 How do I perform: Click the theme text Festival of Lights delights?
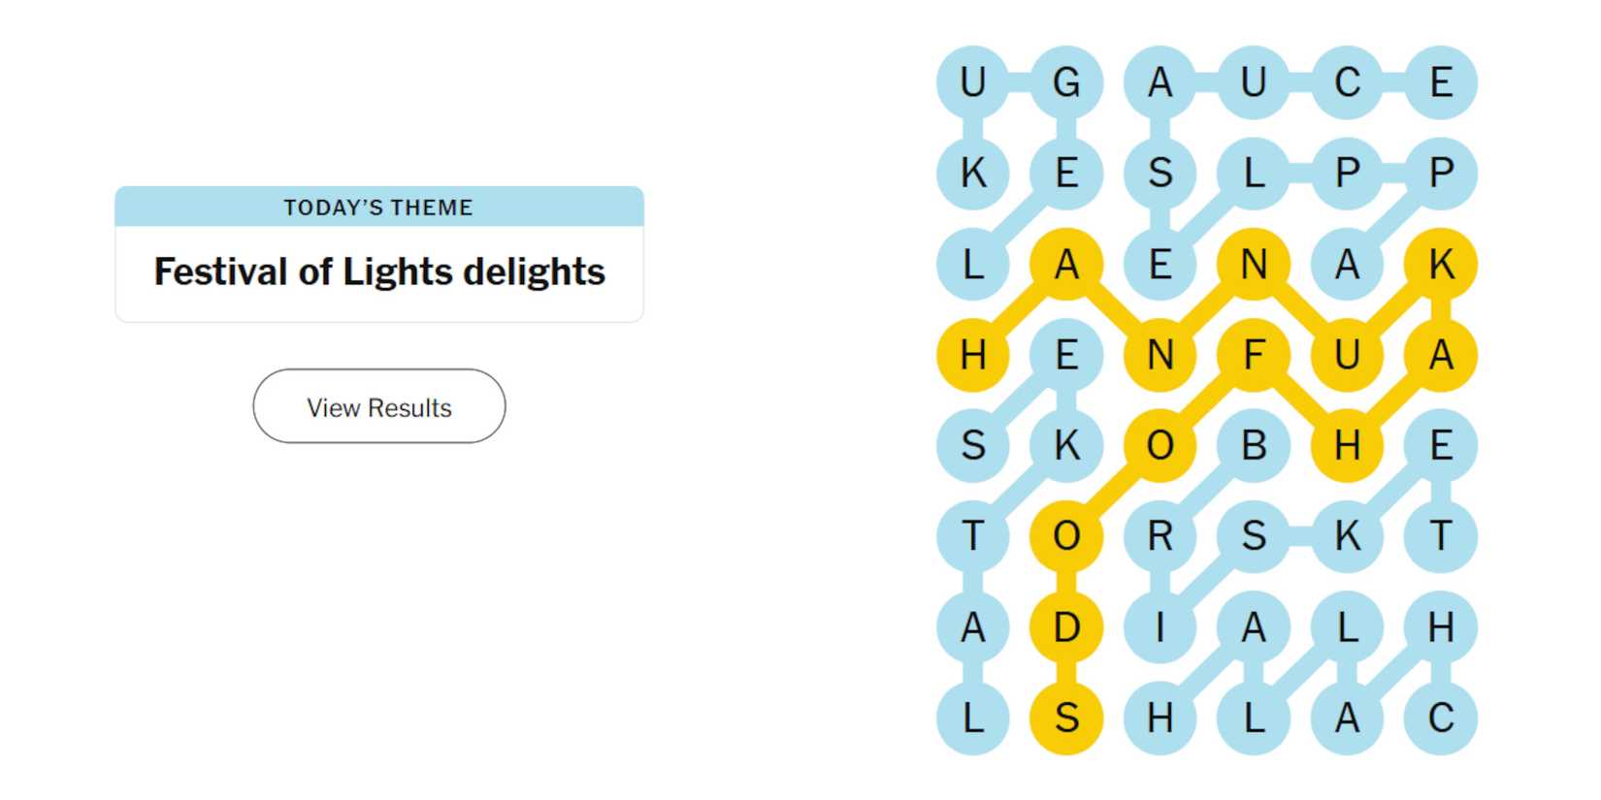click(378, 272)
